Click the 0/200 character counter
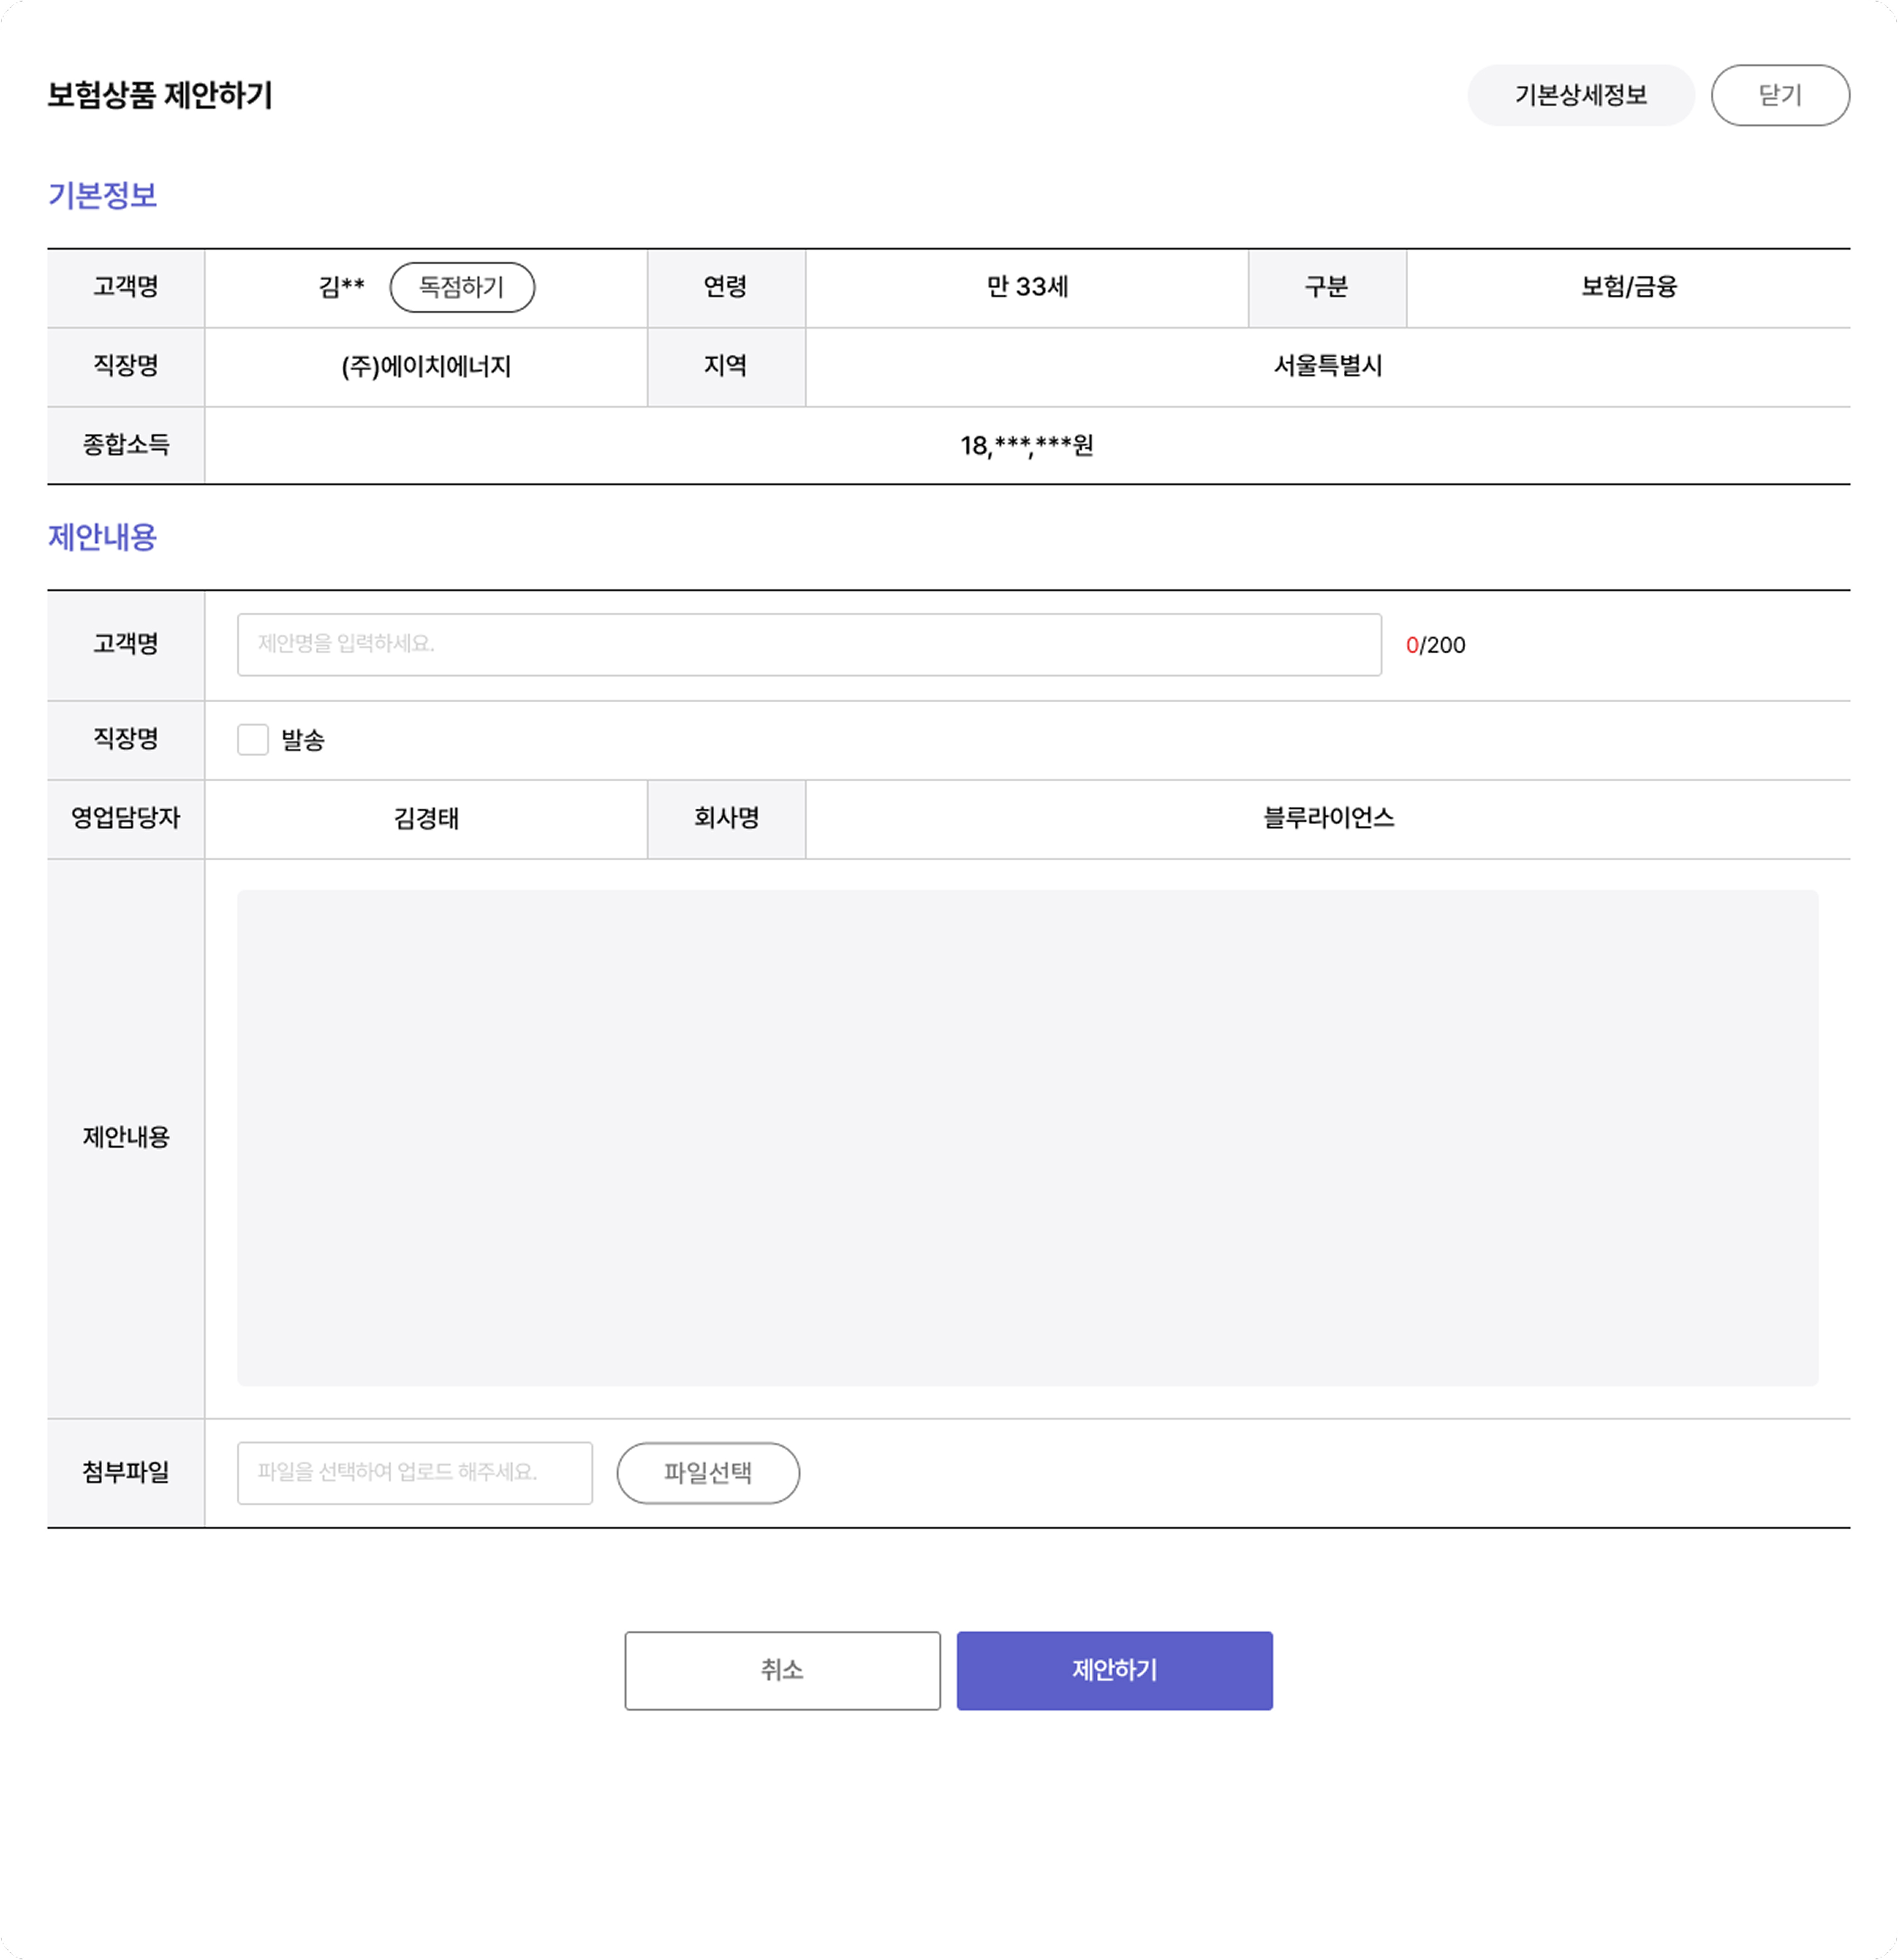Image resolution: width=1898 pixels, height=1960 pixels. (x=1434, y=645)
